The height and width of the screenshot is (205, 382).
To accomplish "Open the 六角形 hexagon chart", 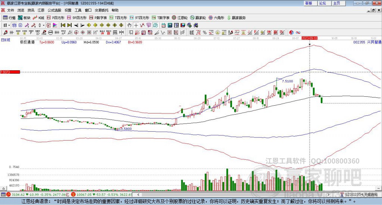I will [x=216, y=18].
